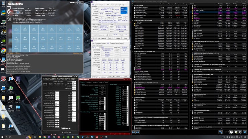Click coverage tile #24 in RunMemtestPro
Image resolution: width=248 pixels, height=139 pixels.
[78, 48]
